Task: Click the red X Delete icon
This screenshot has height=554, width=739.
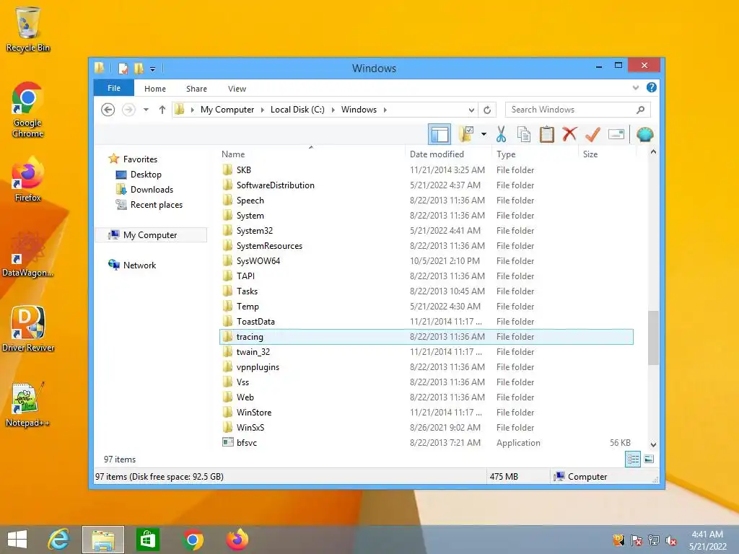Action: (569, 134)
